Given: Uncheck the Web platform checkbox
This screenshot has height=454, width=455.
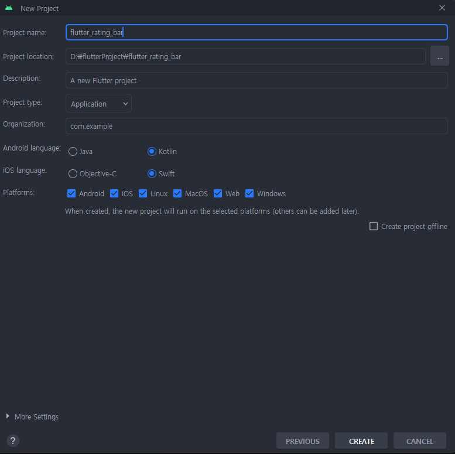Looking at the screenshot, I should click(218, 193).
